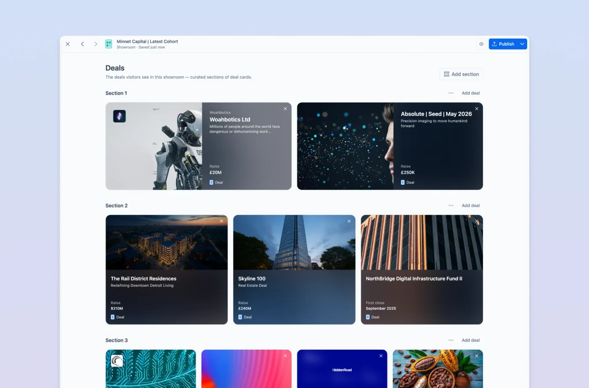Click the Woahbotics logo icon on card
Image resolution: width=589 pixels, height=388 pixels.
tap(119, 116)
